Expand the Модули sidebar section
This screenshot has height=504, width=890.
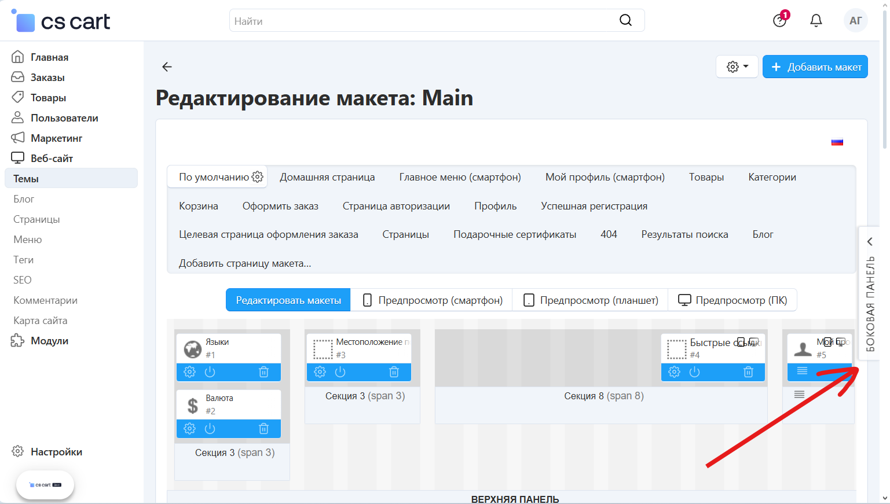pos(49,341)
